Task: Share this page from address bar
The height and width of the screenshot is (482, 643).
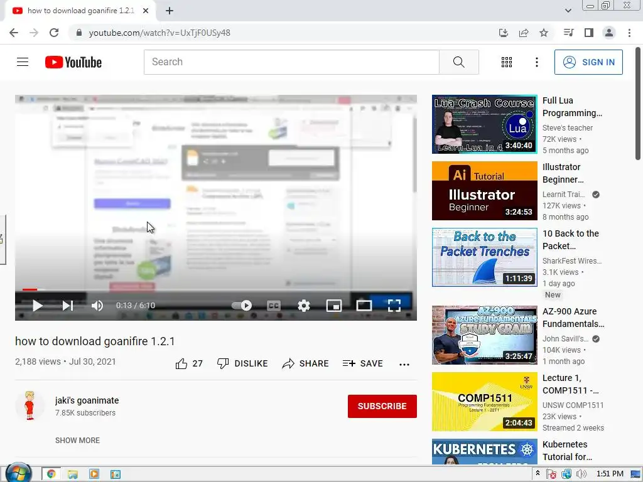Action: coord(524,33)
